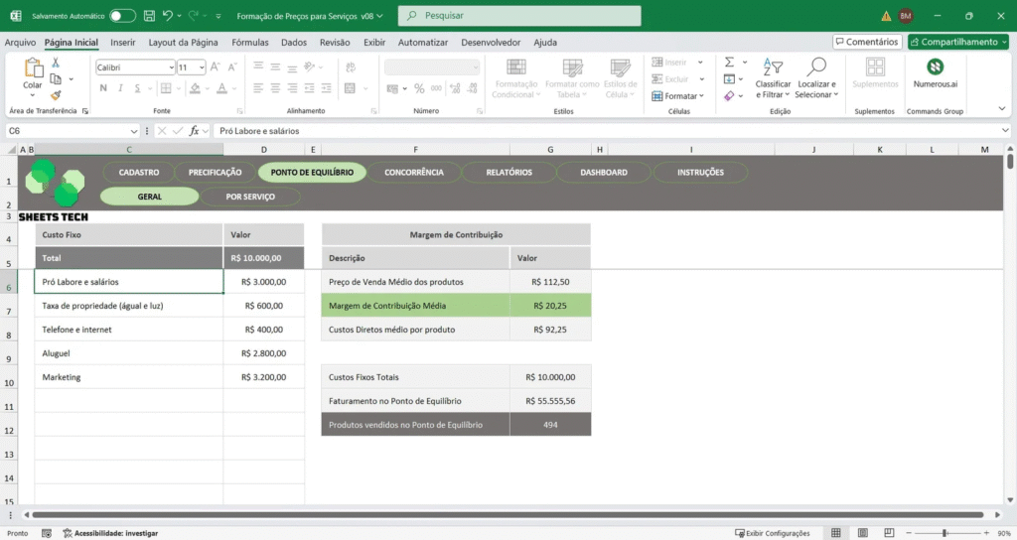1017x540 pixels.
Task: Toggle bold formatting (N) button
Action: tap(102, 89)
